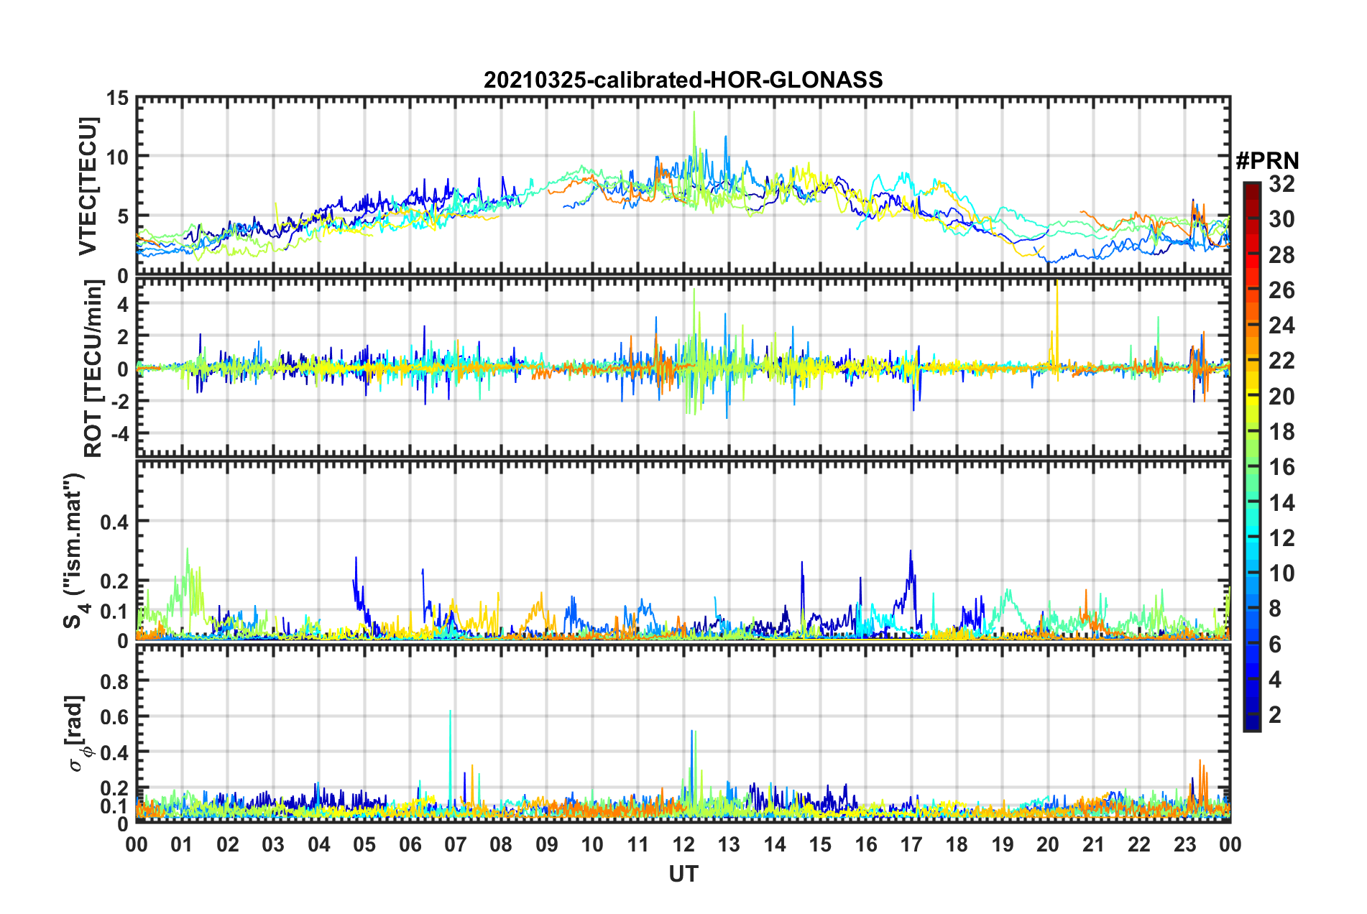Click x-axis tick label 06

410,844
